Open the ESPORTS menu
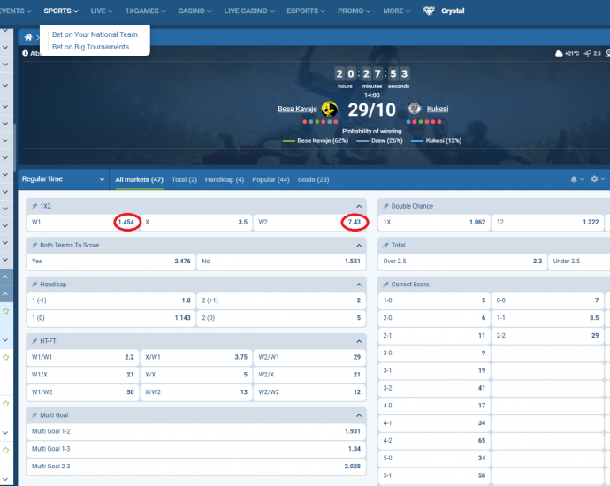This screenshot has width=610, height=486. click(306, 11)
